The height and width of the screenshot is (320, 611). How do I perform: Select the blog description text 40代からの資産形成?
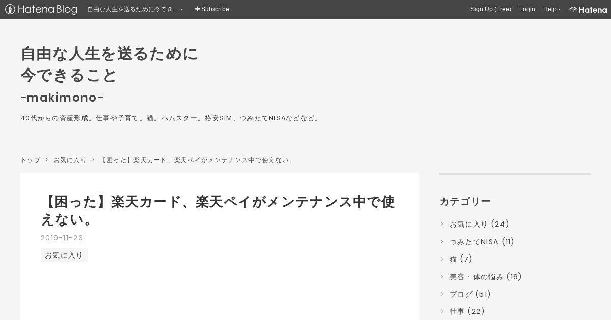(171, 118)
